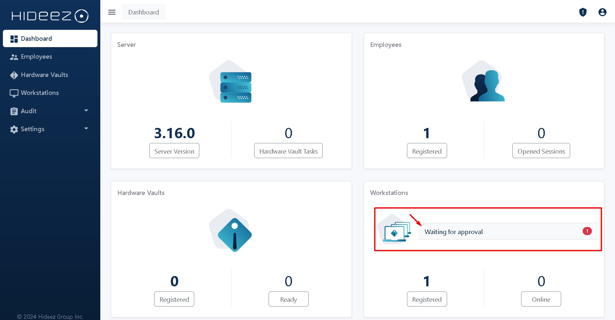Go to Hardware Vaults in sidebar
This screenshot has height=320, width=615.
[44, 75]
